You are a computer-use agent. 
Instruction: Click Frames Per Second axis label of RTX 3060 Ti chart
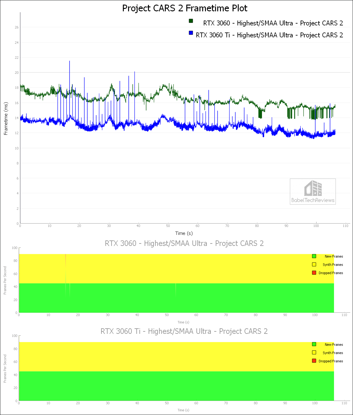(x=5, y=368)
